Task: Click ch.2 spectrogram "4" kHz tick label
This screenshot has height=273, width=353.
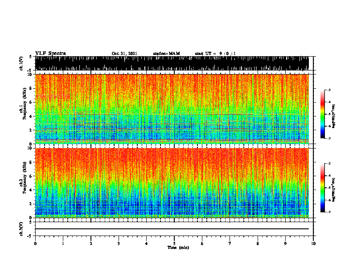Action: pos(31,190)
